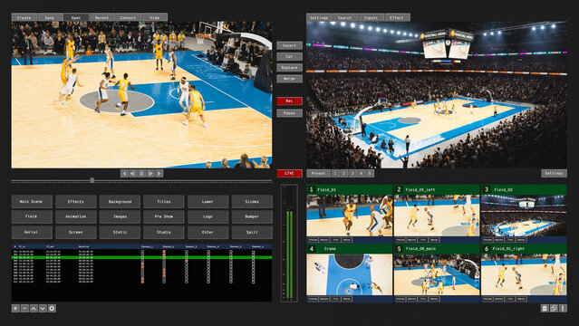Click the Cut button
Screen dimensions: 579x326
290,56
